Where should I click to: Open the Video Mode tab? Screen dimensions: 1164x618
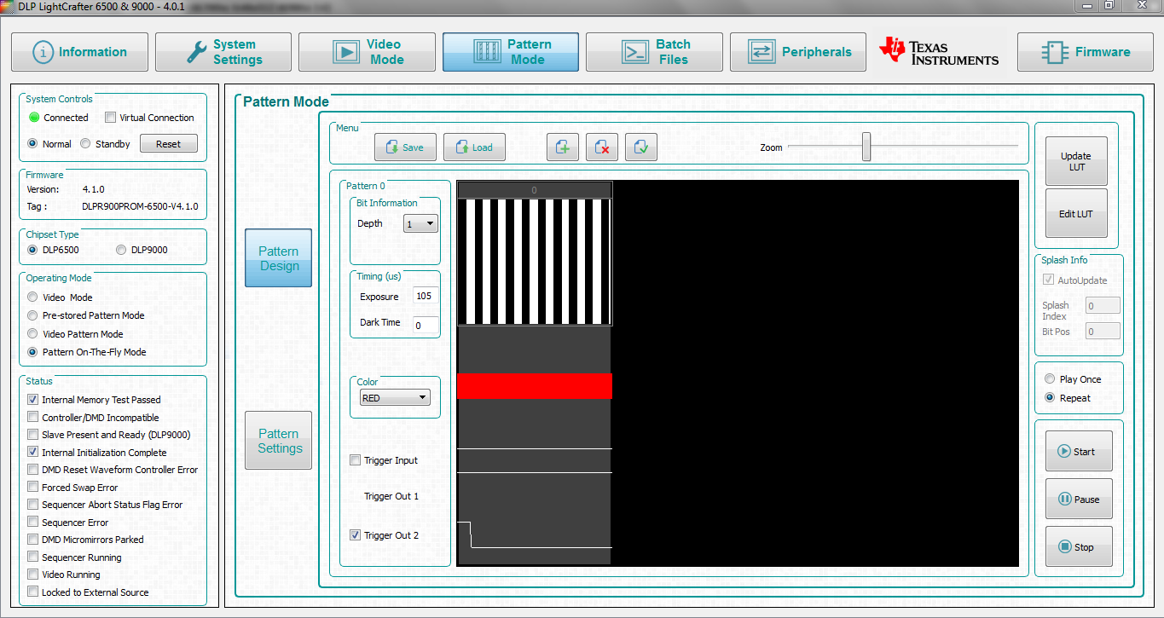[367, 52]
